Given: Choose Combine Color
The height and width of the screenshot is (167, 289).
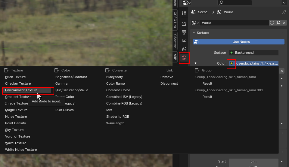Looking at the screenshot, I should pyautogui.click(x=118, y=90).
